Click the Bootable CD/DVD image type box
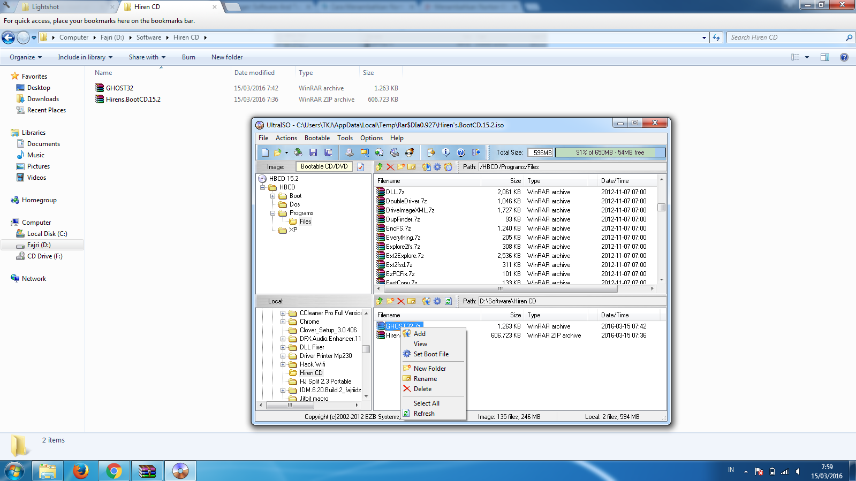856x481 pixels. [x=324, y=166]
